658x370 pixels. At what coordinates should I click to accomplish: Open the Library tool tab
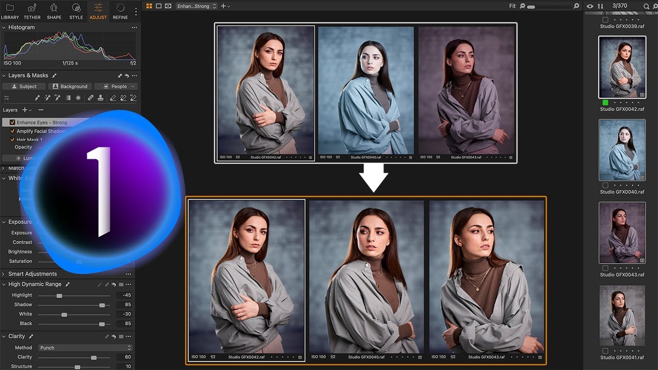click(10, 11)
